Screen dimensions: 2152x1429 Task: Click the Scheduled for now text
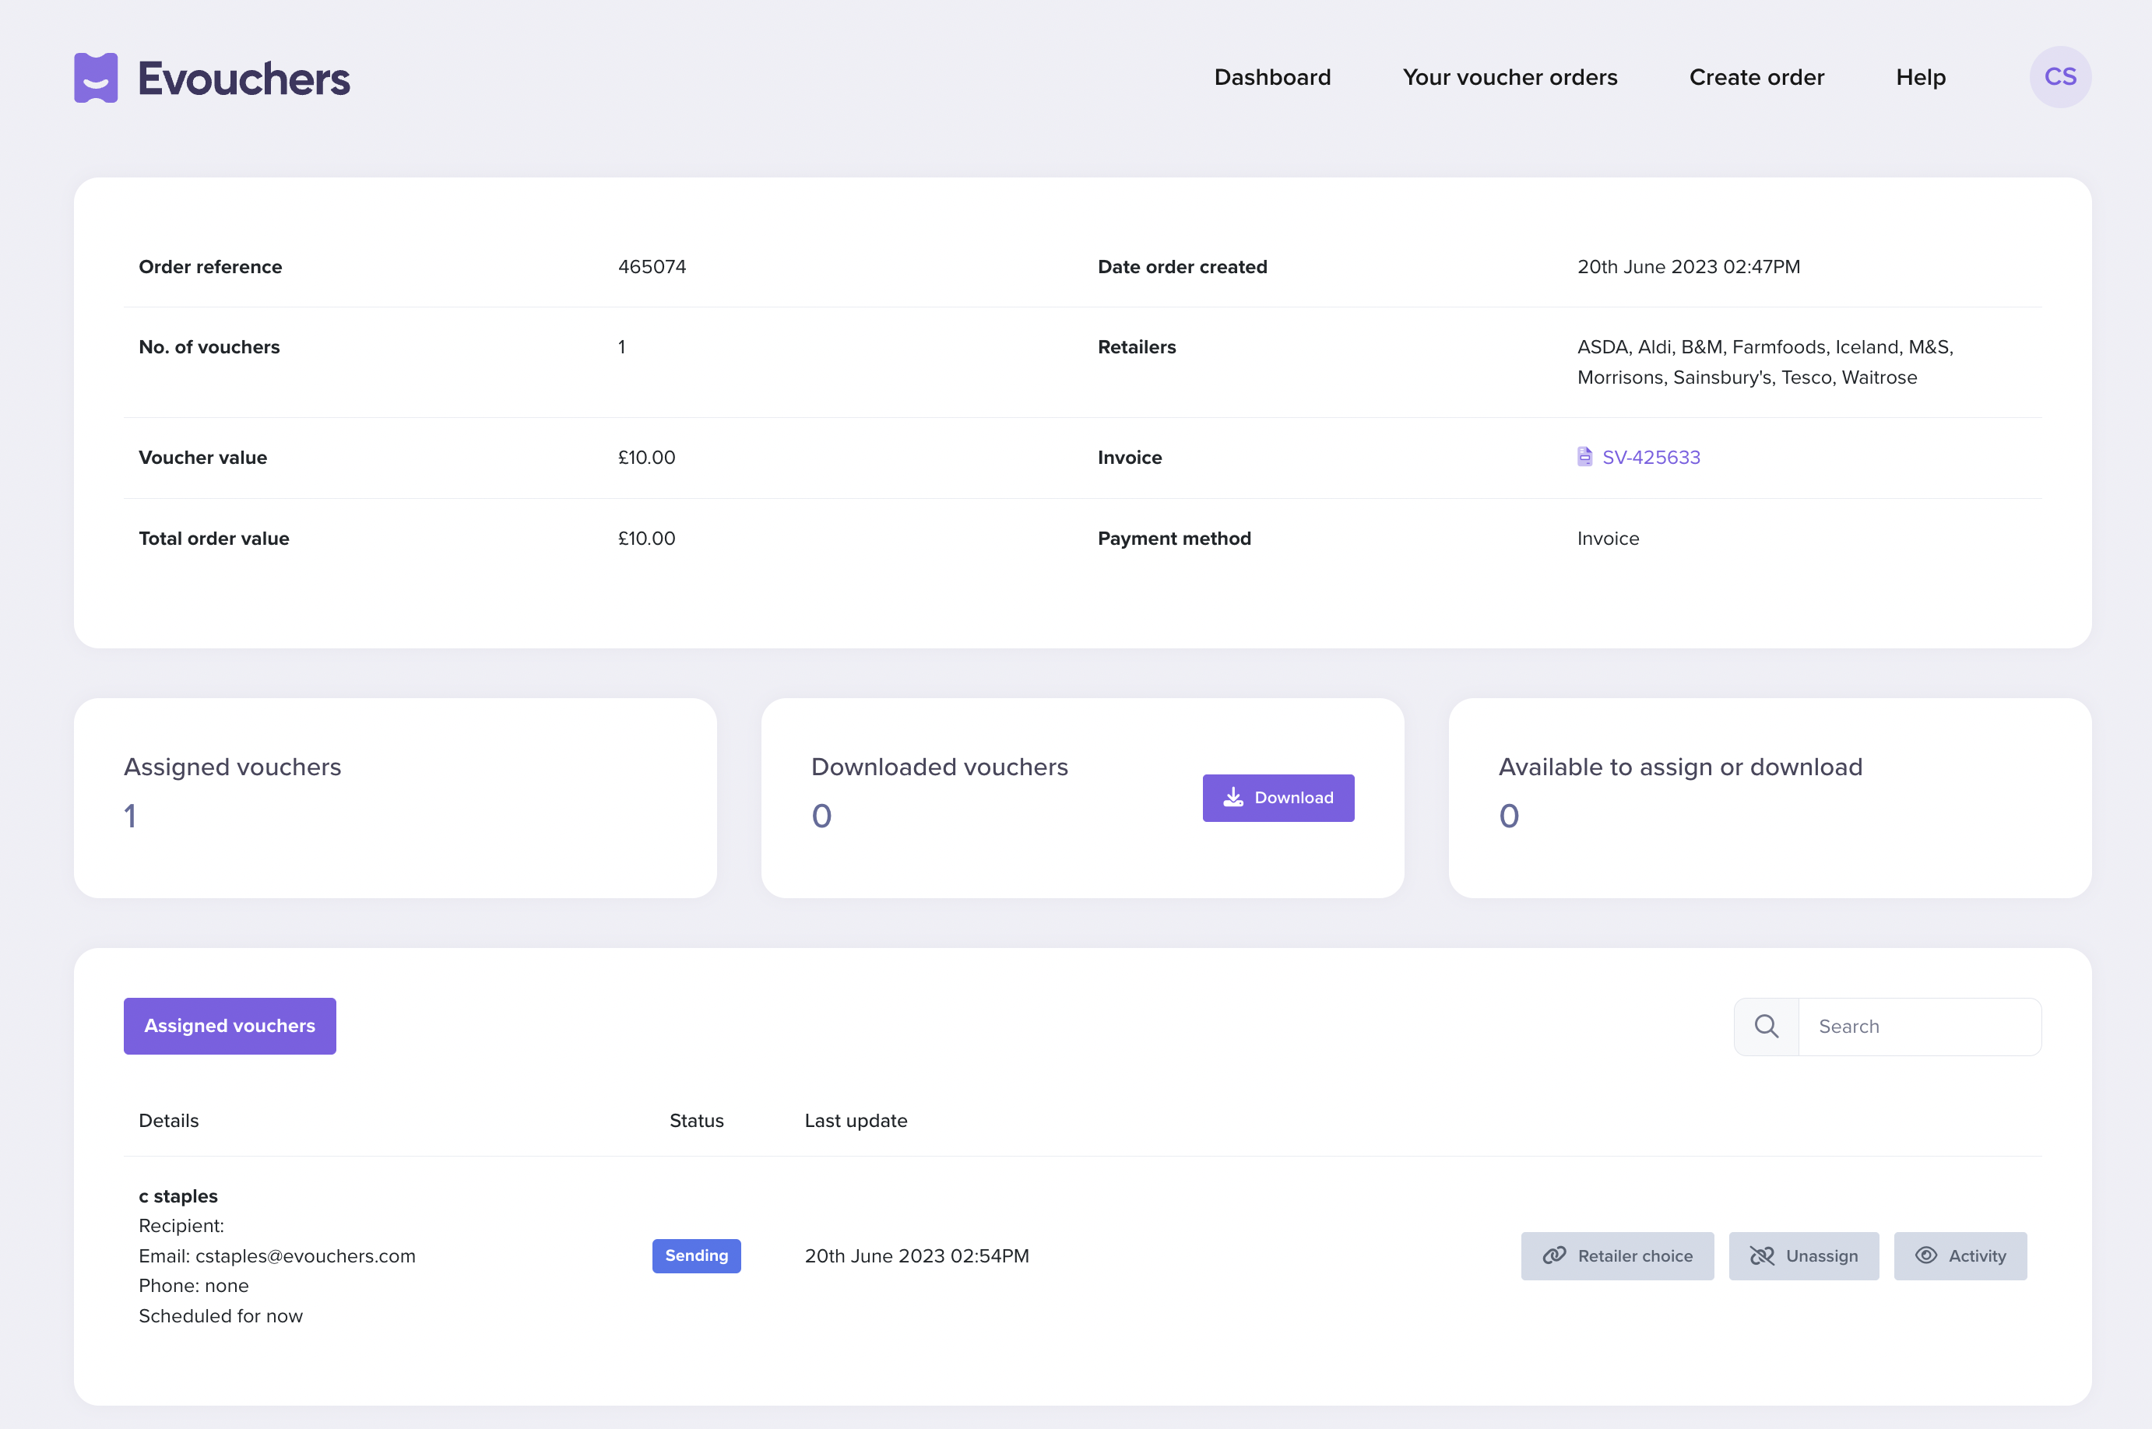click(x=220, y=1316)
